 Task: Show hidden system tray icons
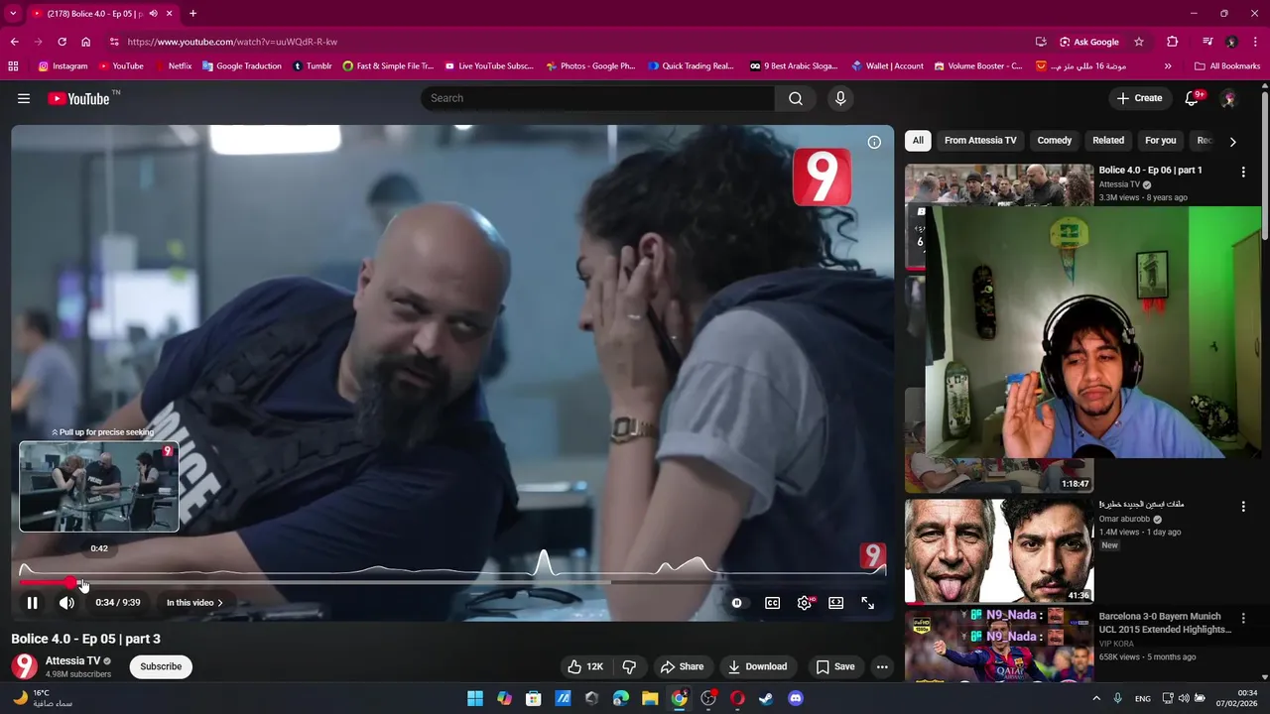1096,698
